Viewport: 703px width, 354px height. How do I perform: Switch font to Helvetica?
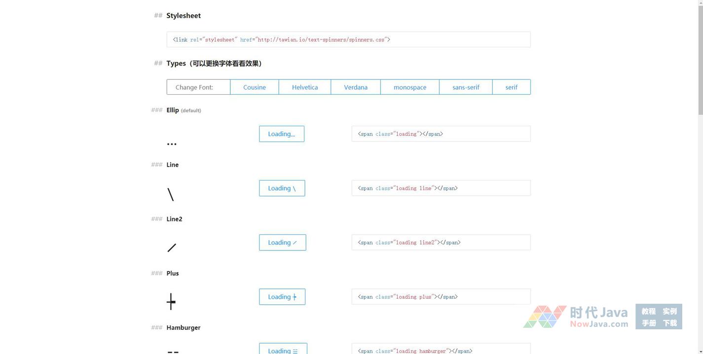pyautogui.click(x=305, y=87)
